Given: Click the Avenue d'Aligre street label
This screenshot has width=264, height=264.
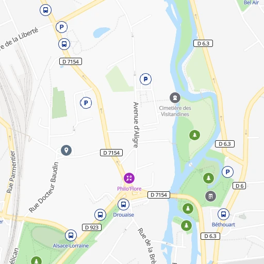Looking at the screenshot, I should click(136, 125).
